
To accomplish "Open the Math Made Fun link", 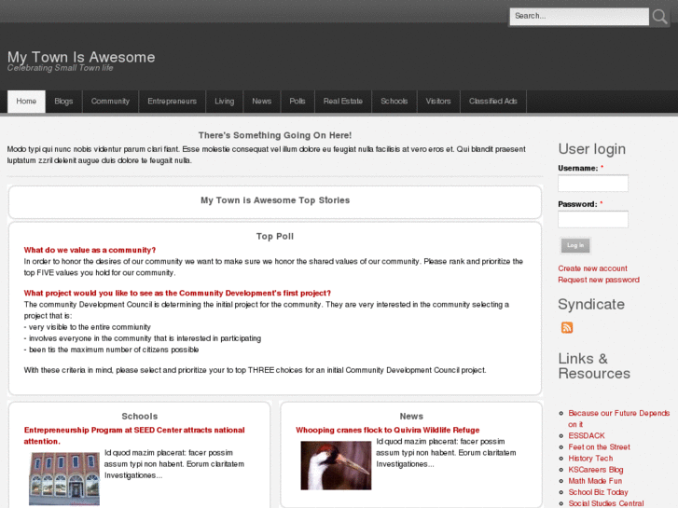I will click(595, 481).
